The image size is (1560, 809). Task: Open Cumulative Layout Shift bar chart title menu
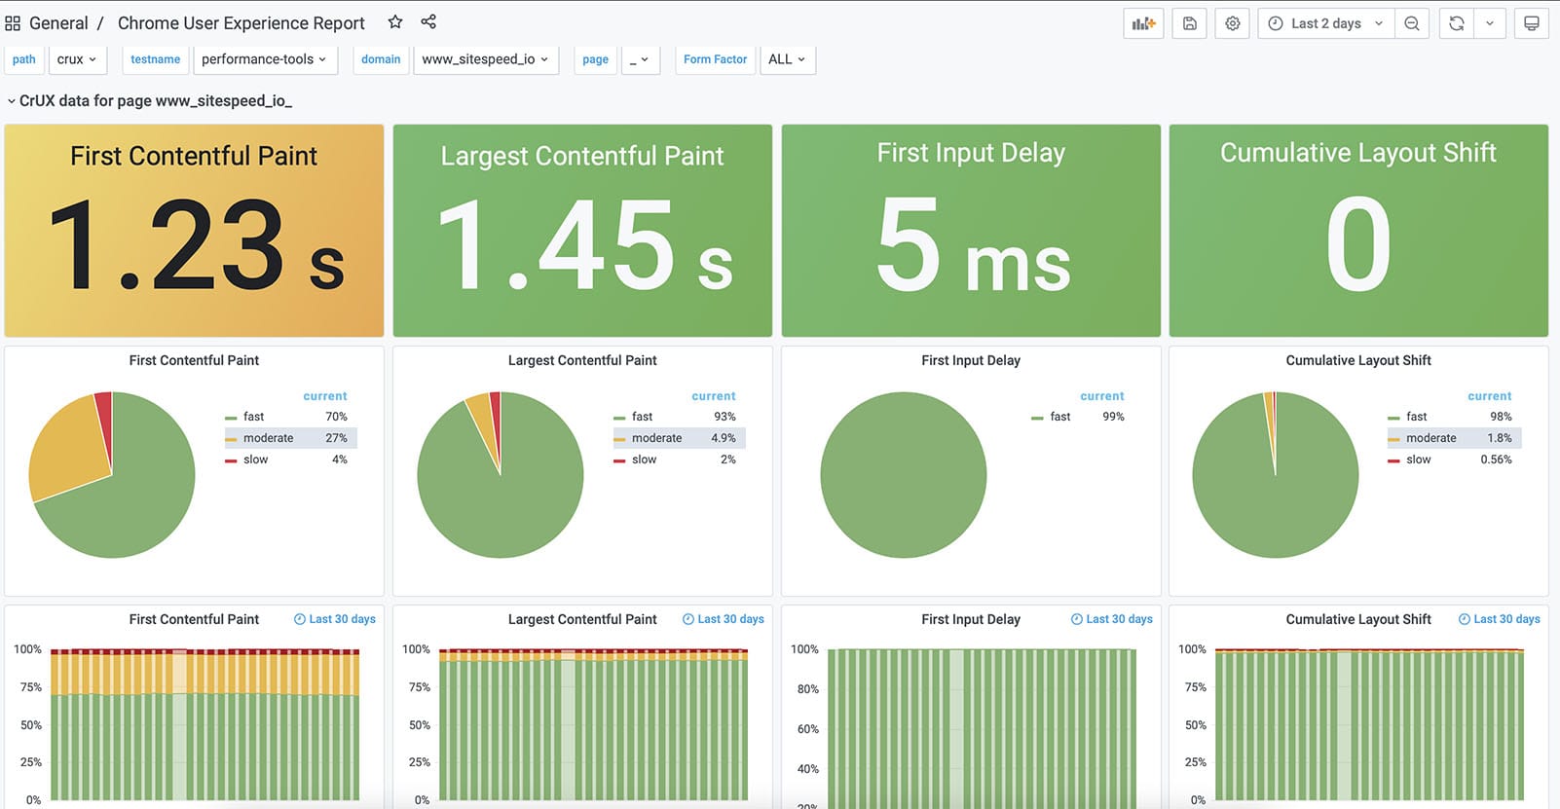point(1358,619)
